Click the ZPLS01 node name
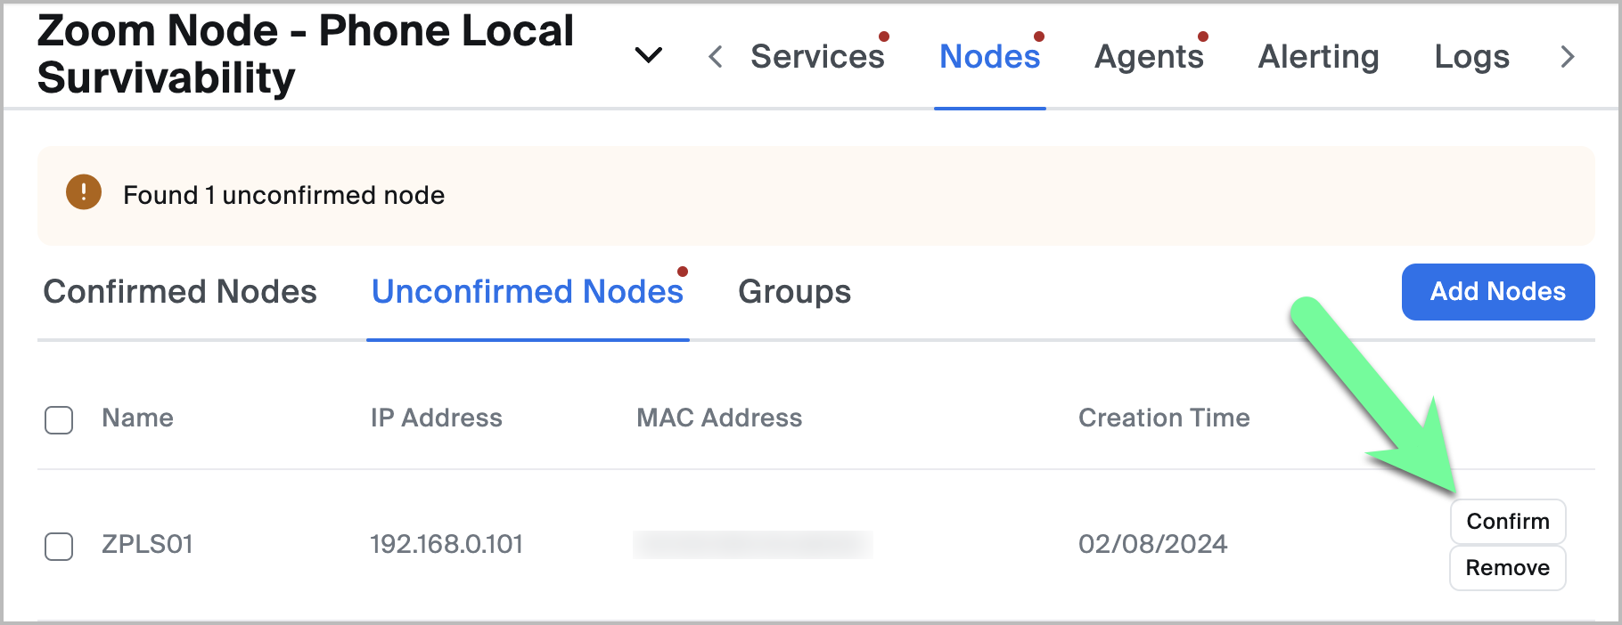The image size is (1622, 625). click(147, 544)
